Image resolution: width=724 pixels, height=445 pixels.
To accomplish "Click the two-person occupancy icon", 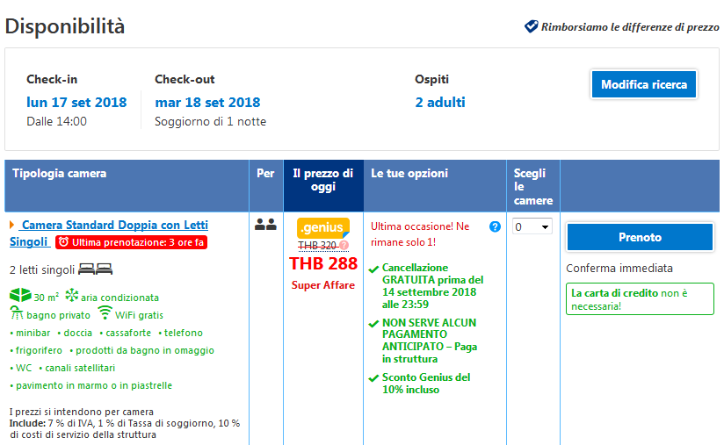I will (x=265, y=225).
